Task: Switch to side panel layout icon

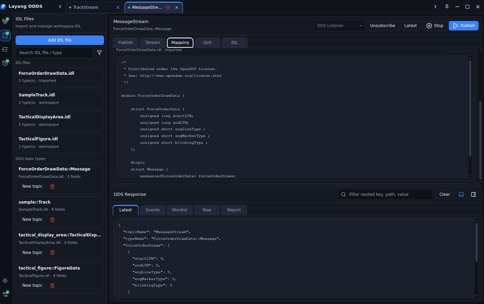Action: click(x=474, y=194)
